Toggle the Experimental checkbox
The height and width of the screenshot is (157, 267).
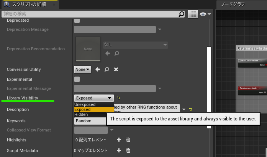click(77, 79)
